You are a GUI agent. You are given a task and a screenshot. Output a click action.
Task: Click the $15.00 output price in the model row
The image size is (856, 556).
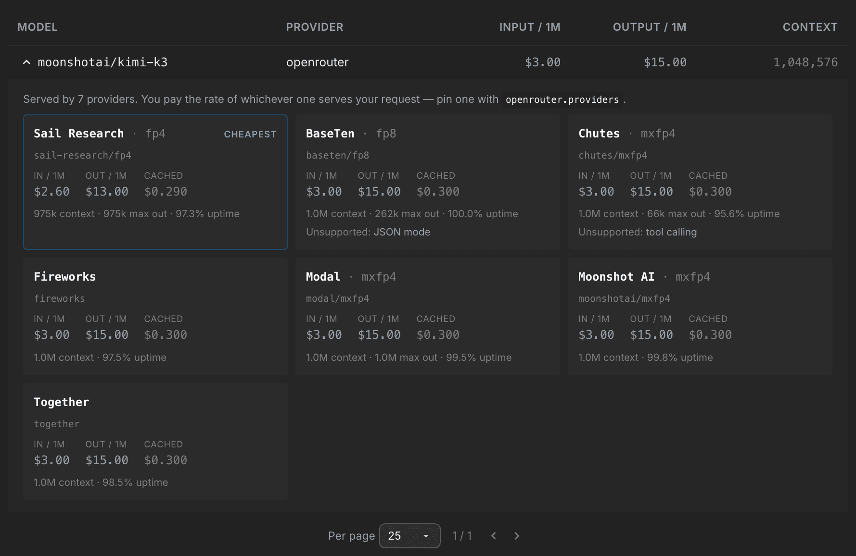(x=665, y=62)
